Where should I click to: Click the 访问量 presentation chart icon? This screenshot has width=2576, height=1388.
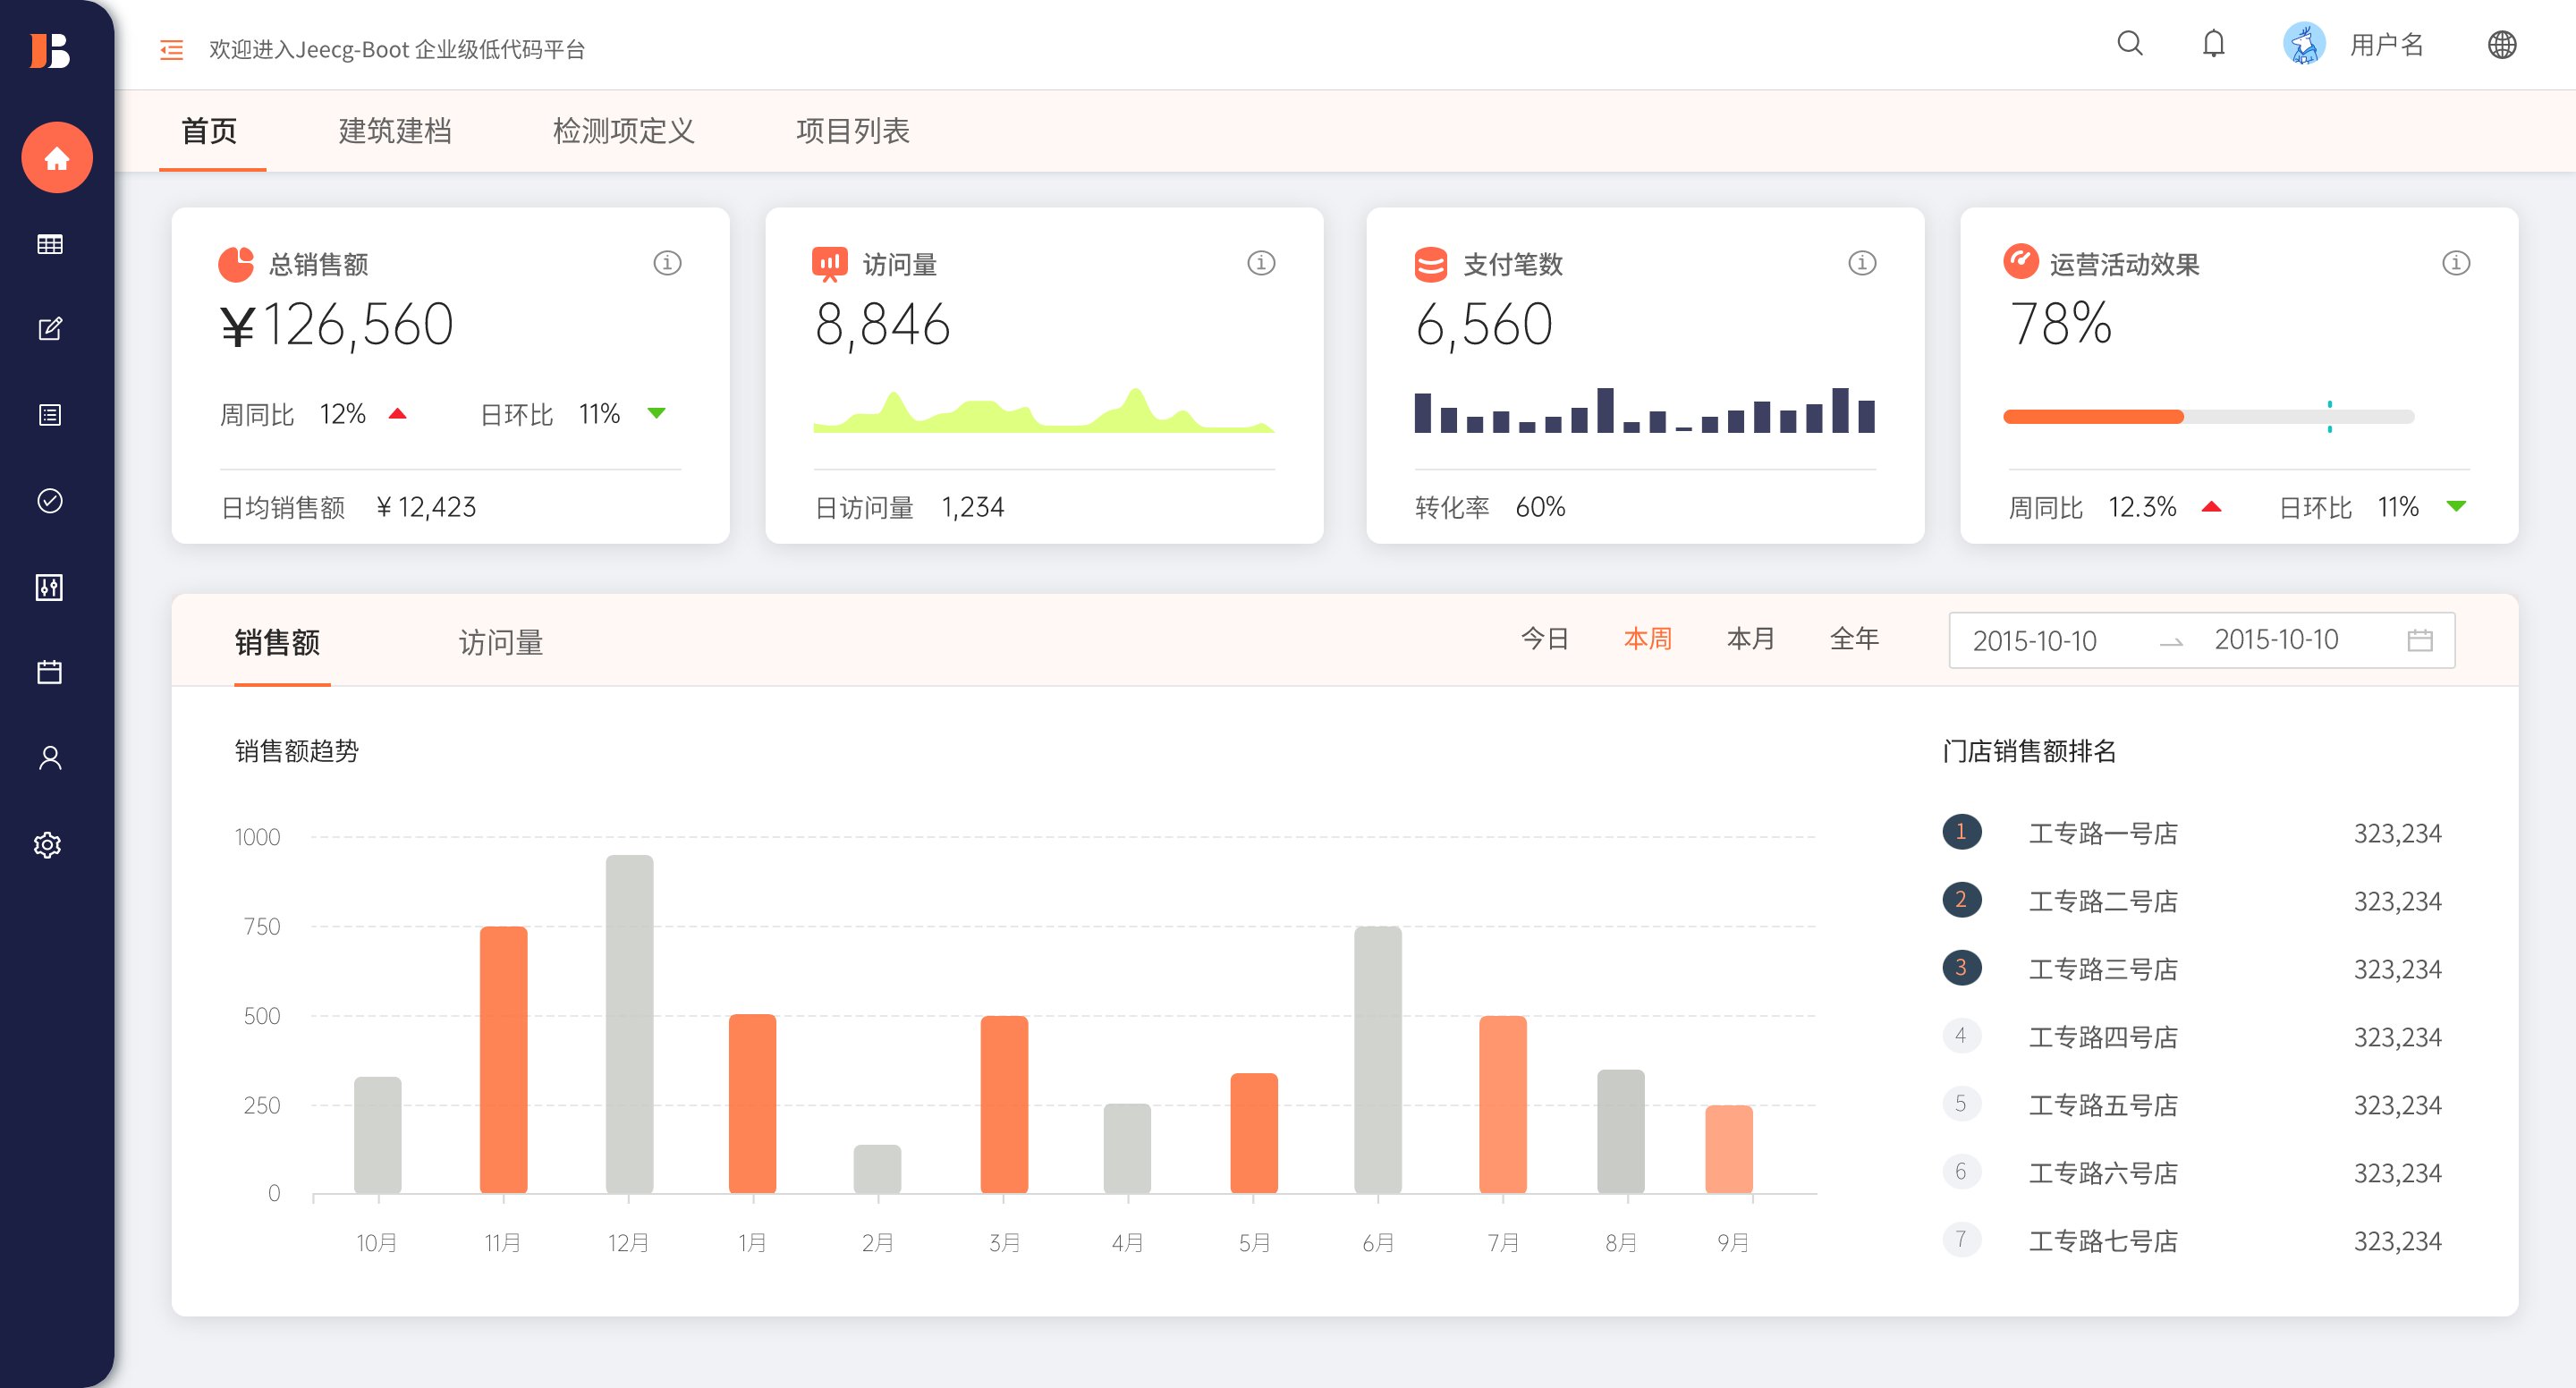[x=830, y=264]
